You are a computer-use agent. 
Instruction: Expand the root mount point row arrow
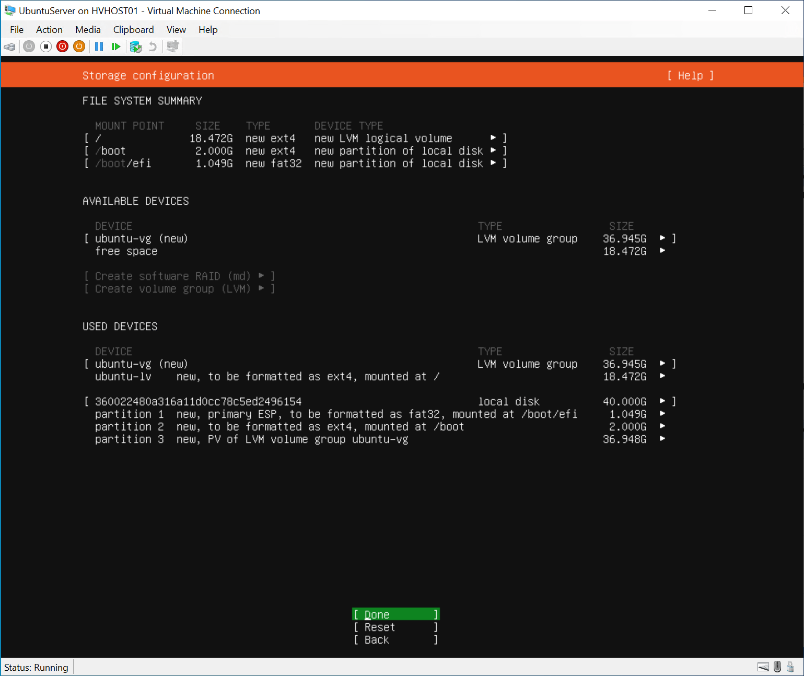[493, 138]
